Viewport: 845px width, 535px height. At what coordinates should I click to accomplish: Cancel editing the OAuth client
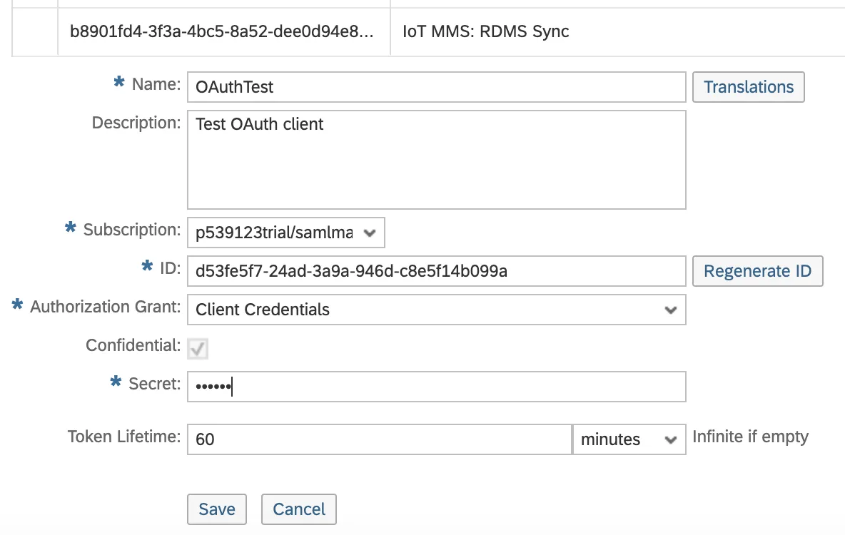(298, 509)
